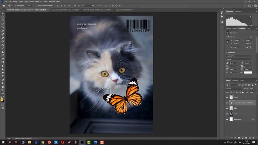The height and width of the screenshot is (145, 258).
Task: Open the Edit Toolbar ellipsis
Action: (x=3, y=94)
